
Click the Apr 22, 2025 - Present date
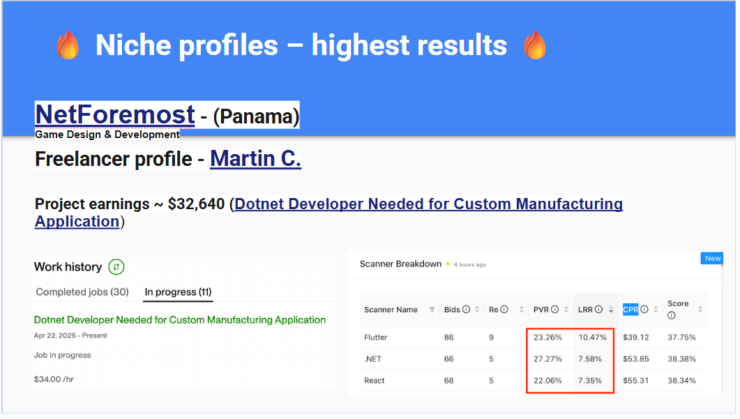click(x=70, y=335)
